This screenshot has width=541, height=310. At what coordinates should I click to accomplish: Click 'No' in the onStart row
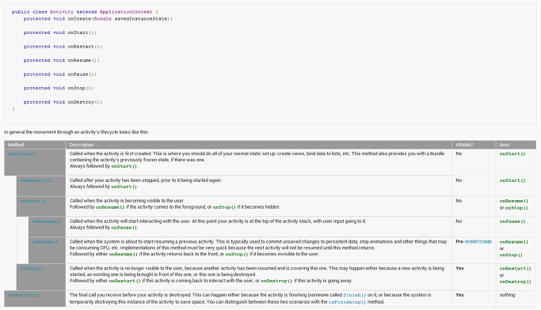[x=459, y=201]
